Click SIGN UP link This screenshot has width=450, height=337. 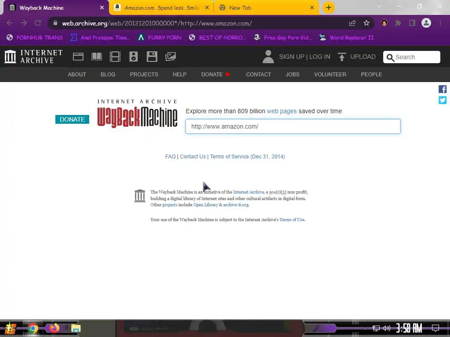tap(292, 57)
